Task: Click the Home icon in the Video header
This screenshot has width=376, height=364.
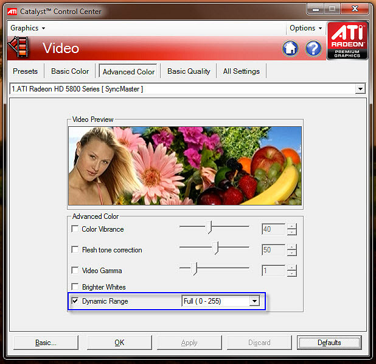Action: click(290, 48)
